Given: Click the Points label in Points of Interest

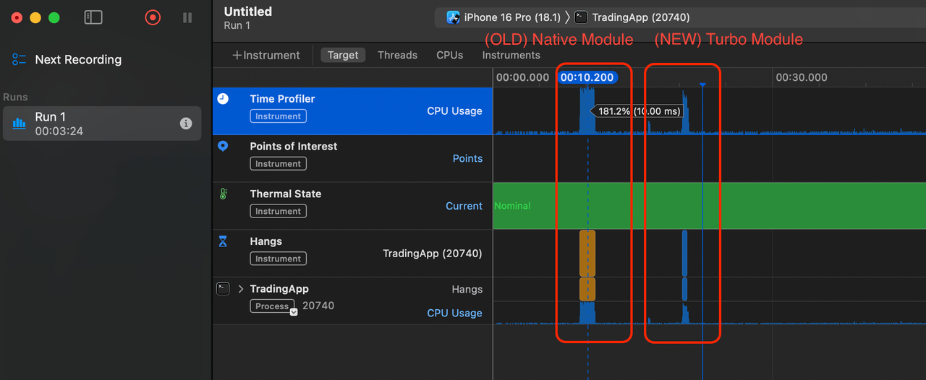Looking at the screenshot, I should tap(467, 158).
